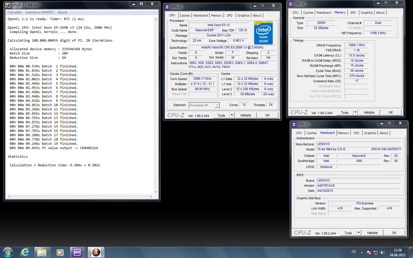The height and width of the screenshot is (258, 413).
Task: Open Processor #1 selection dropdown
Action: pos(204,105)
